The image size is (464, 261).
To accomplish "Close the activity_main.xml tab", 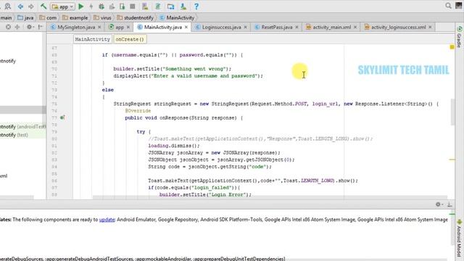I will [x=355, y=28].
